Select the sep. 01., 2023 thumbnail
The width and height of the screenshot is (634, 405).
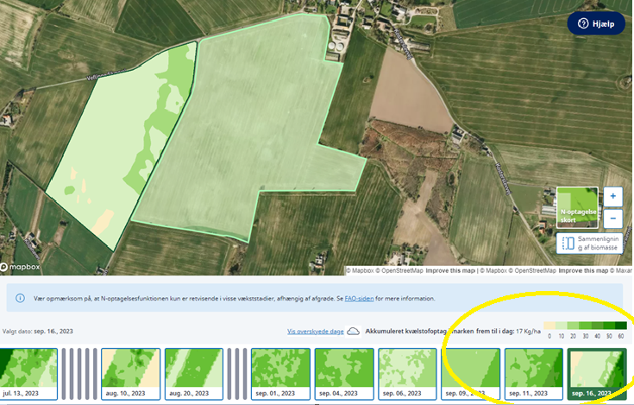click(280, 374)
